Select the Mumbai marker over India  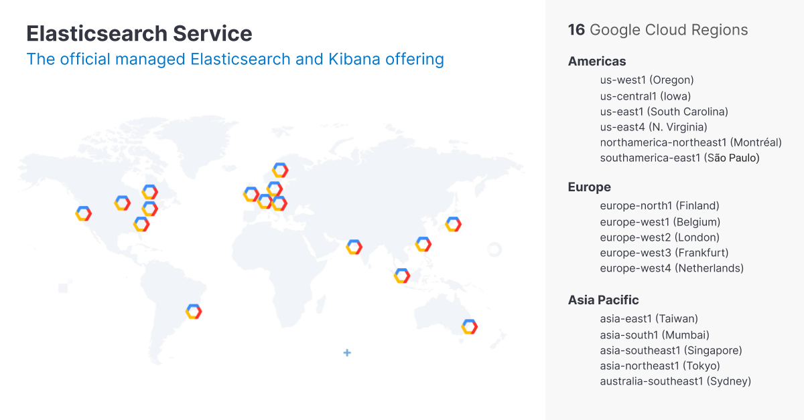click(354, 247)
